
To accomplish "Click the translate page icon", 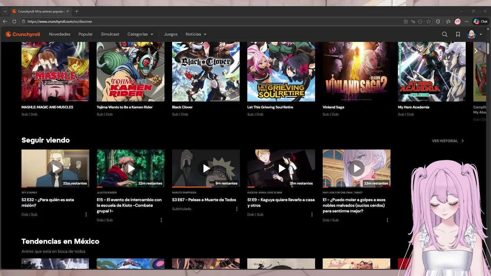I will pos(413,21).
